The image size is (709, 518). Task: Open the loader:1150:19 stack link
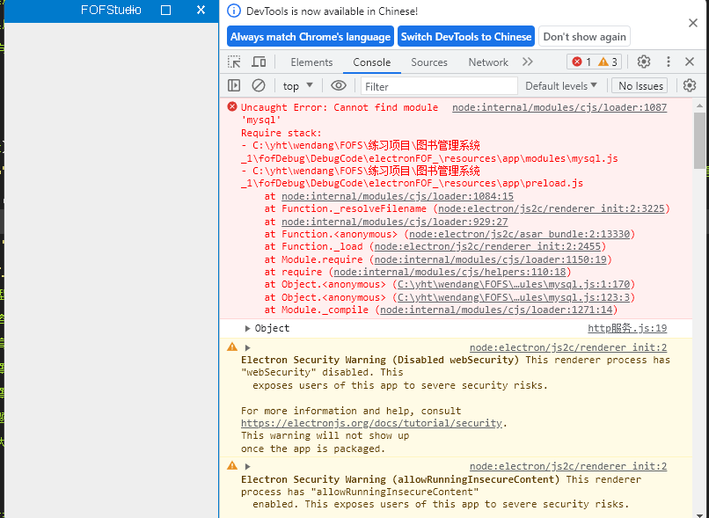(x=491, y=259)
